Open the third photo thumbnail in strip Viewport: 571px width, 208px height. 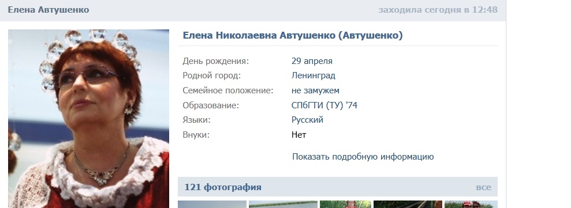click(x=345, y=205)
